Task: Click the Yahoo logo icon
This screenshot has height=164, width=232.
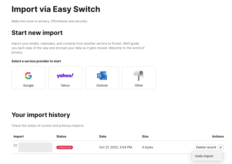Action: [65, 76]
